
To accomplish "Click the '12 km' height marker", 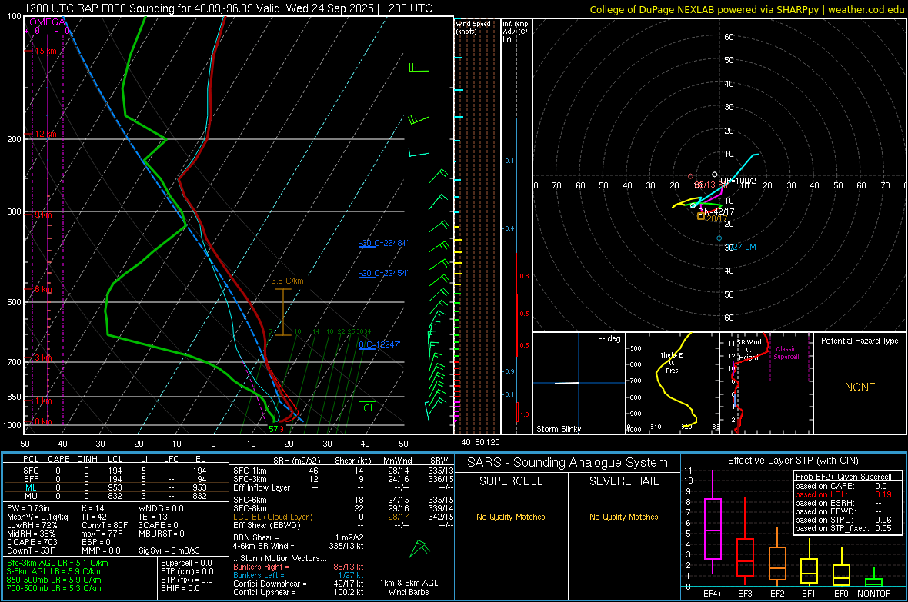I will pos(45,134).
